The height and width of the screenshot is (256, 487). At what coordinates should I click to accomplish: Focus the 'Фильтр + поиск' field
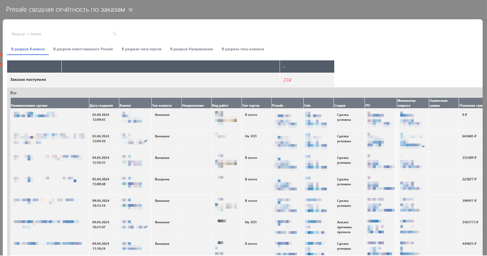[61, 34]
